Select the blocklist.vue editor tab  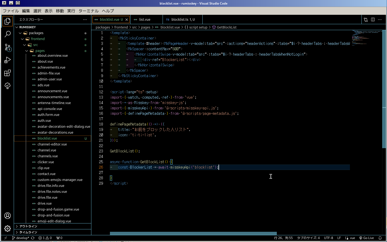(x=111, y=20)
